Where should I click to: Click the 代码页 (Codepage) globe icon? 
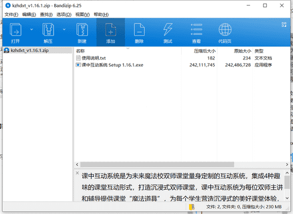tap(225, 30)
